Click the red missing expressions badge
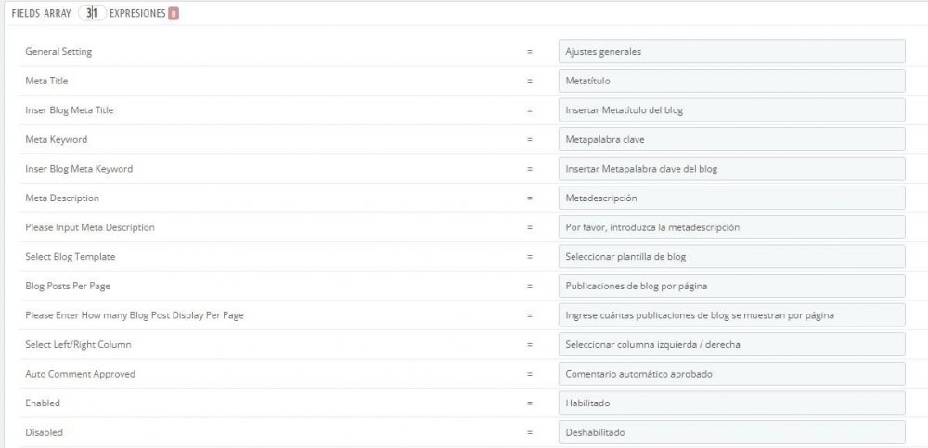The height and width of the screenshot is (448, 928). pos(174,14)
